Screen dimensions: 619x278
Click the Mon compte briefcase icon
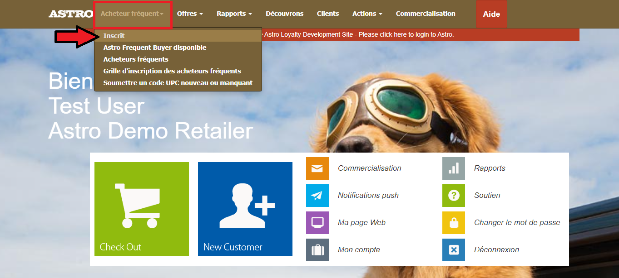pos(317,250)
